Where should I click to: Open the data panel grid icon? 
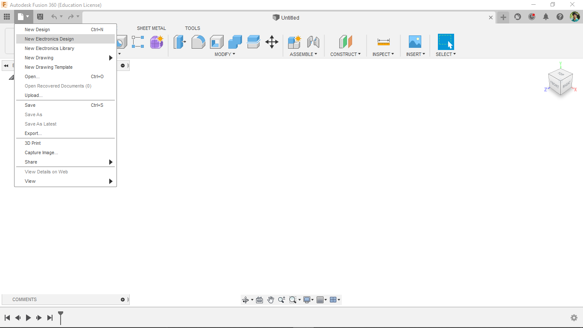7,17
